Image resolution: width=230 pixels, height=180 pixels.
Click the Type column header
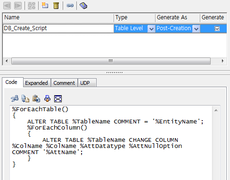[x=134, y=17]
